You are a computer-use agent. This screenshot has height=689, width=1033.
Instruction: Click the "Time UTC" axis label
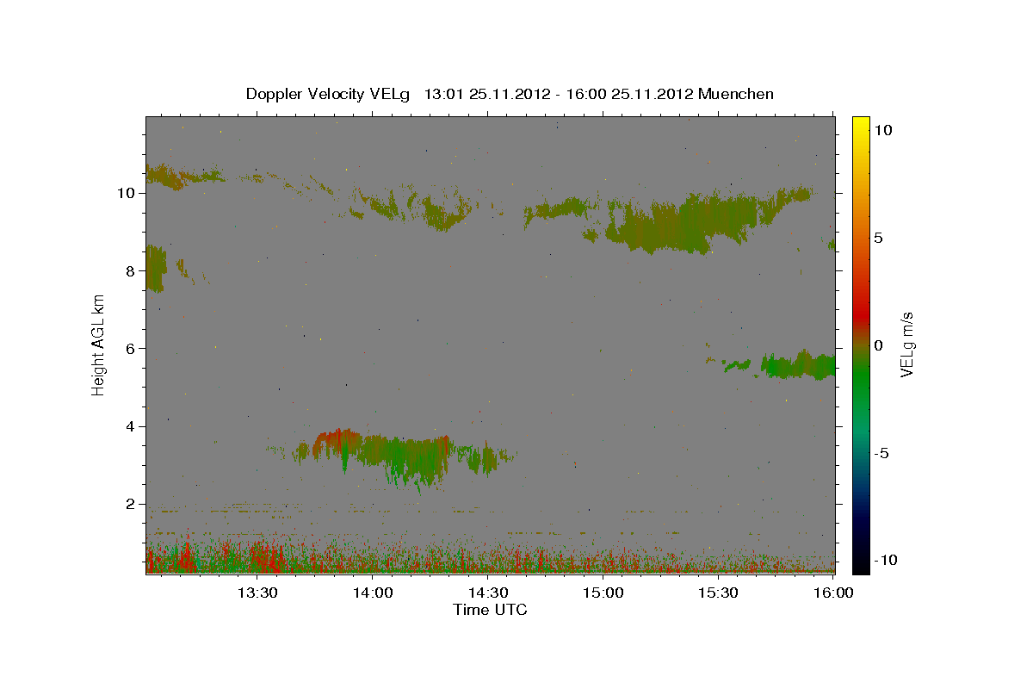(490, 610)
